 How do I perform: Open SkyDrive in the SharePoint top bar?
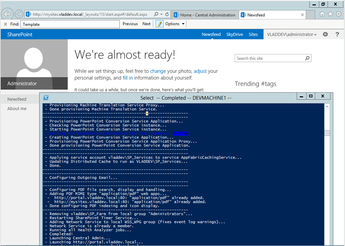coord(235,34)
